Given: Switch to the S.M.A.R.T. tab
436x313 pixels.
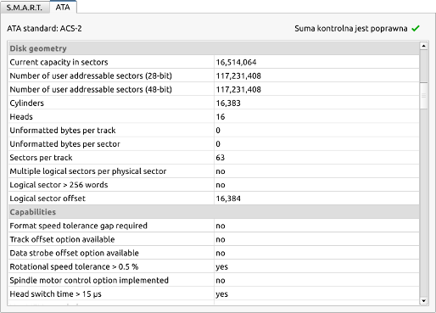Looking at the screenshot, I should pos(25,8).
